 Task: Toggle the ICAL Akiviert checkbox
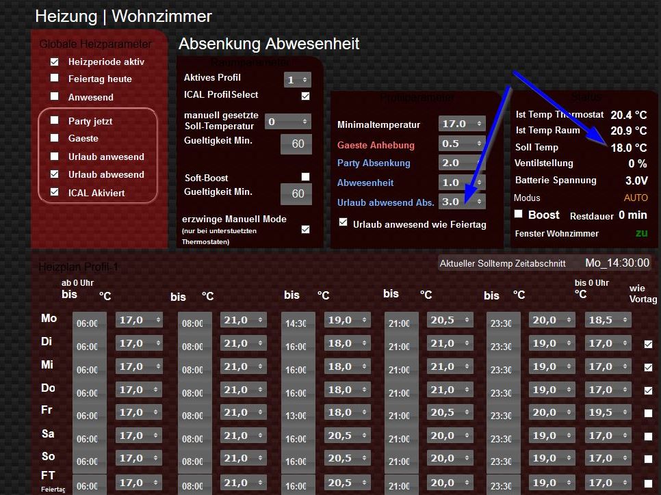(x=54, y=192)
